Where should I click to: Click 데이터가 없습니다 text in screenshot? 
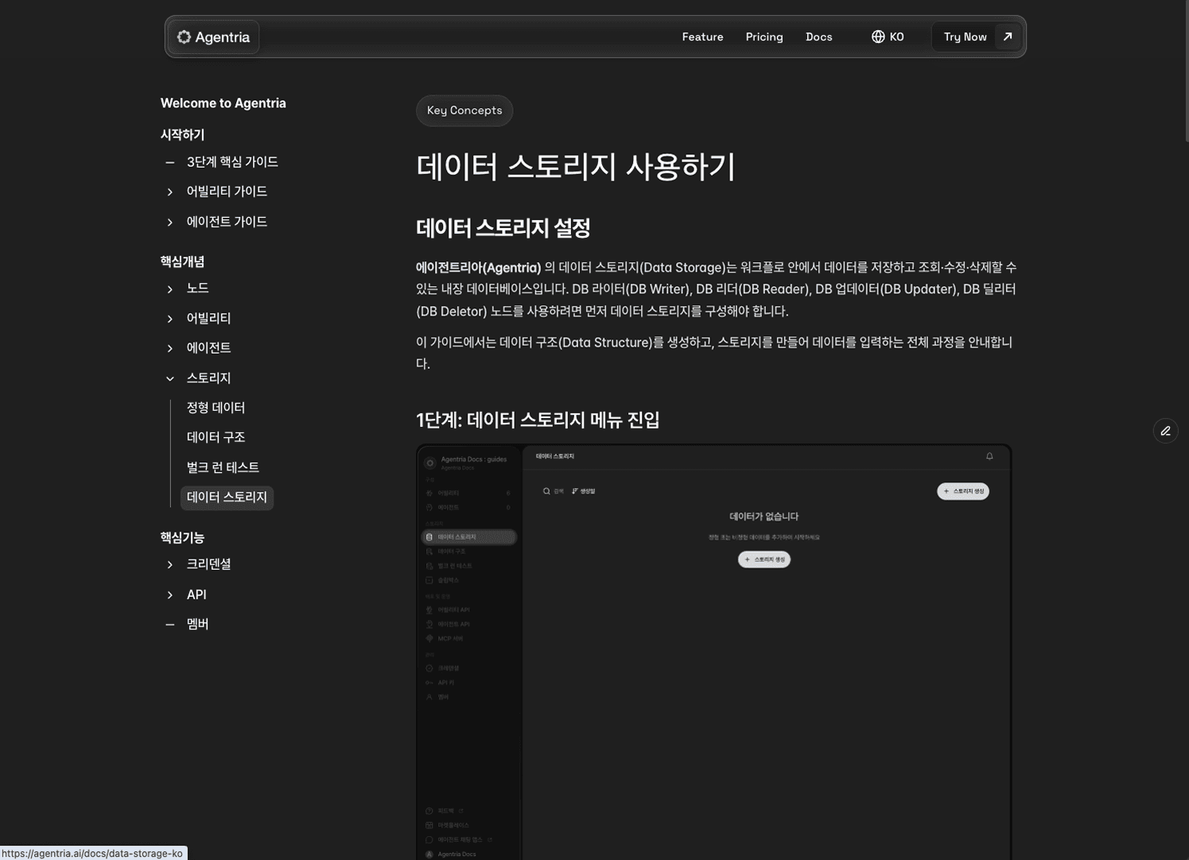click(764, 517)
